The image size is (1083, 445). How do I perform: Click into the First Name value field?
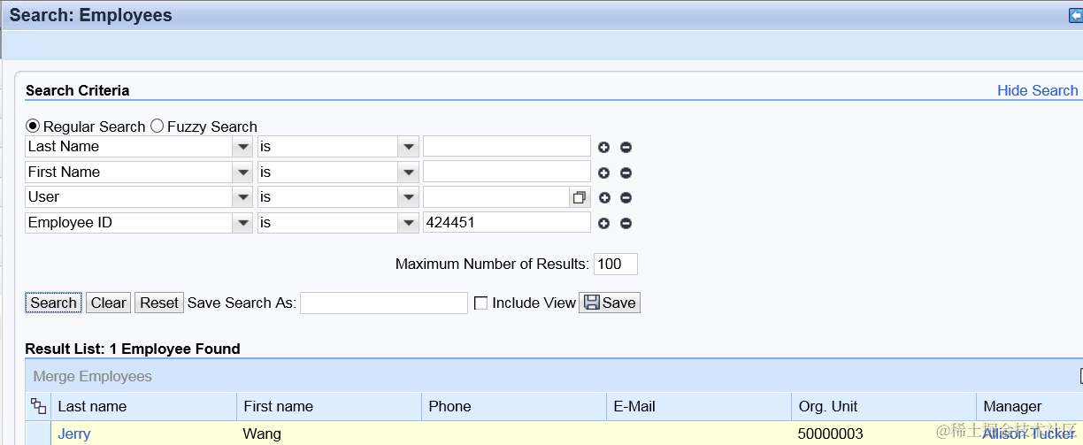click(507, 173)
